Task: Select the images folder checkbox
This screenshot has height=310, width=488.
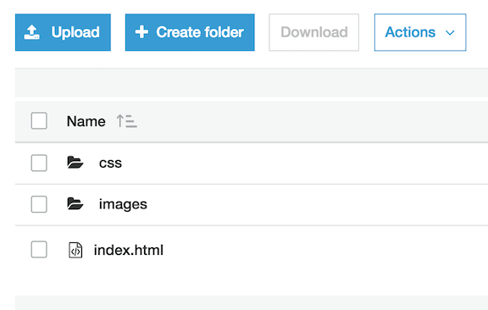Action: pos(39,204)
